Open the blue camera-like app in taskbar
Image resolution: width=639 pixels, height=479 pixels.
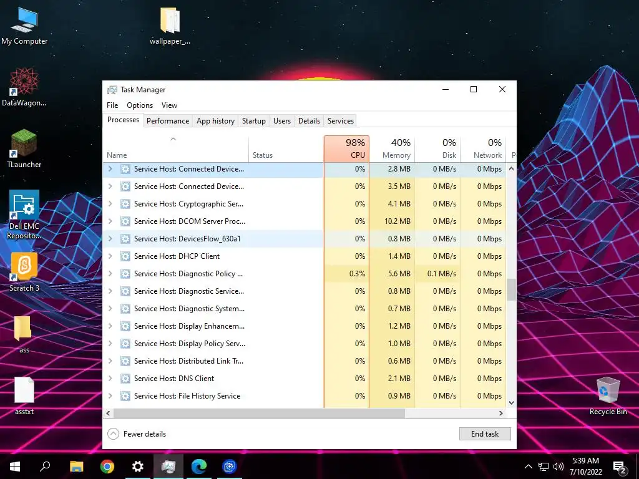tap(230, 467)
